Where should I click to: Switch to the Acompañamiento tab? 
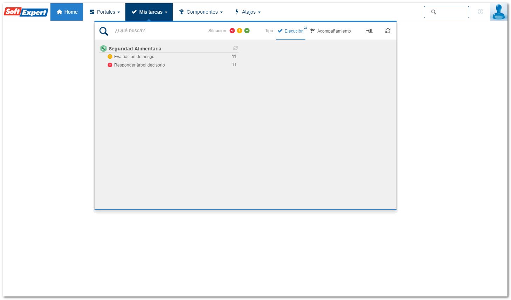[331, 31]
